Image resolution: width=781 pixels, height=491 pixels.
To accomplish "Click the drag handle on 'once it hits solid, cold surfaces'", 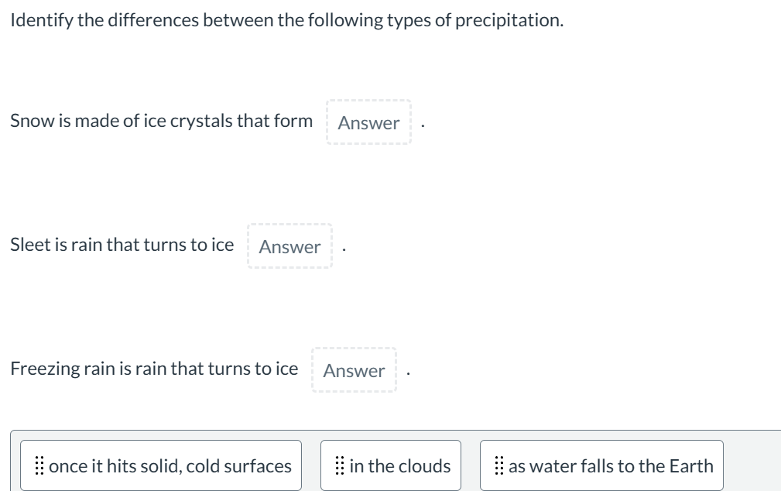I will 40,465.
